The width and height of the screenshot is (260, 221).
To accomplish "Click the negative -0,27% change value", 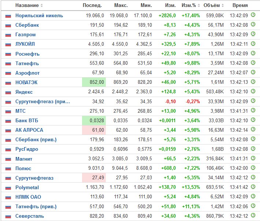I will coord(193,101).
